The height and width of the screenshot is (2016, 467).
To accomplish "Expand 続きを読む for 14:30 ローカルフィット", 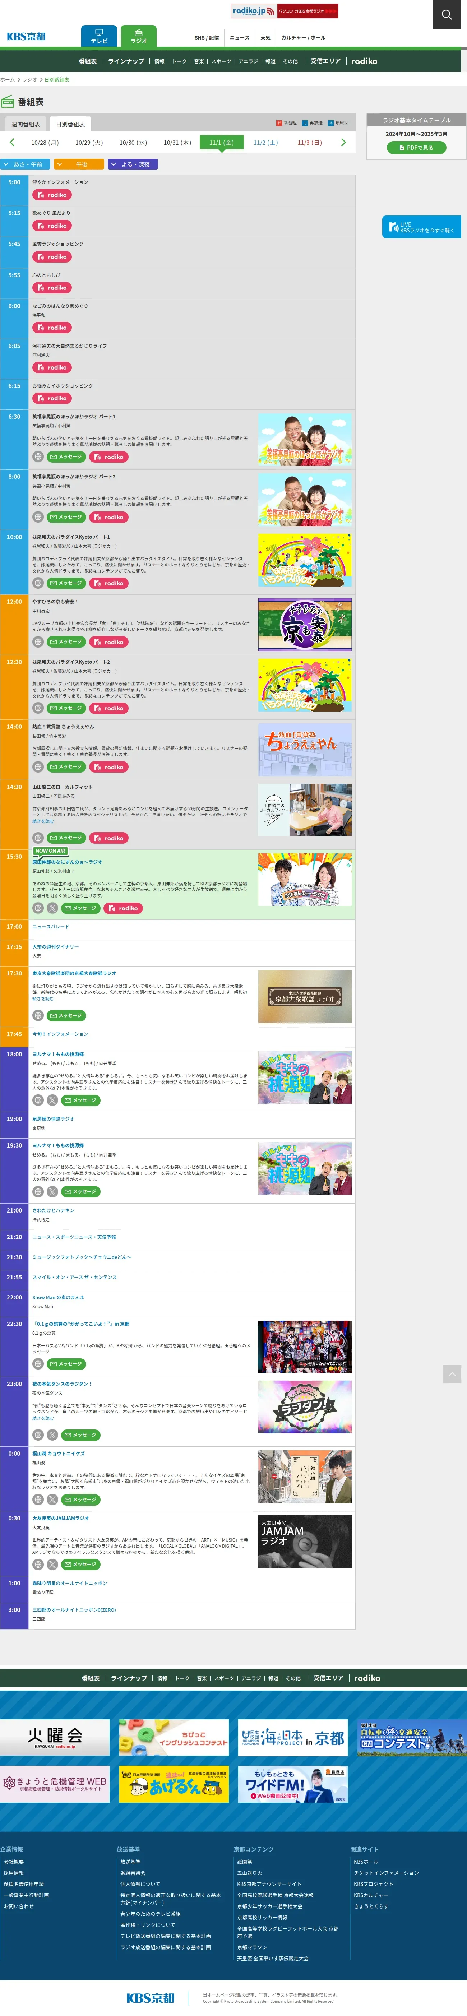I will point(43,821).
